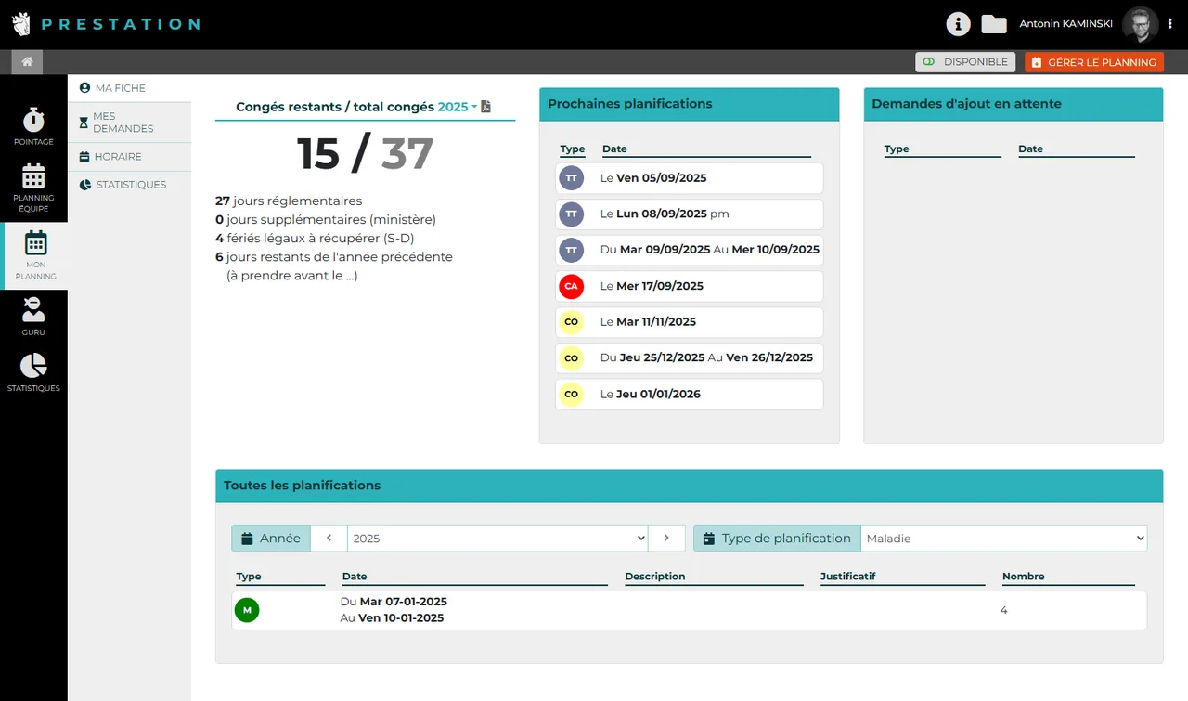Go to previous year with left chevron
Image resolution: width=1188 pixels, height=701 pixels.
pos(329,539)
